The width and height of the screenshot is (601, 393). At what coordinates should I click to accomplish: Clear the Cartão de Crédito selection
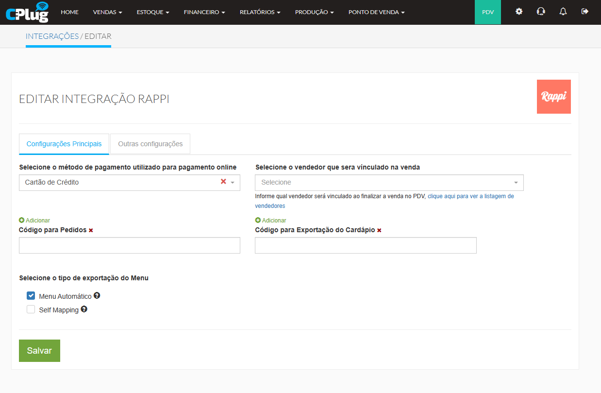click(x=223, y=182)
